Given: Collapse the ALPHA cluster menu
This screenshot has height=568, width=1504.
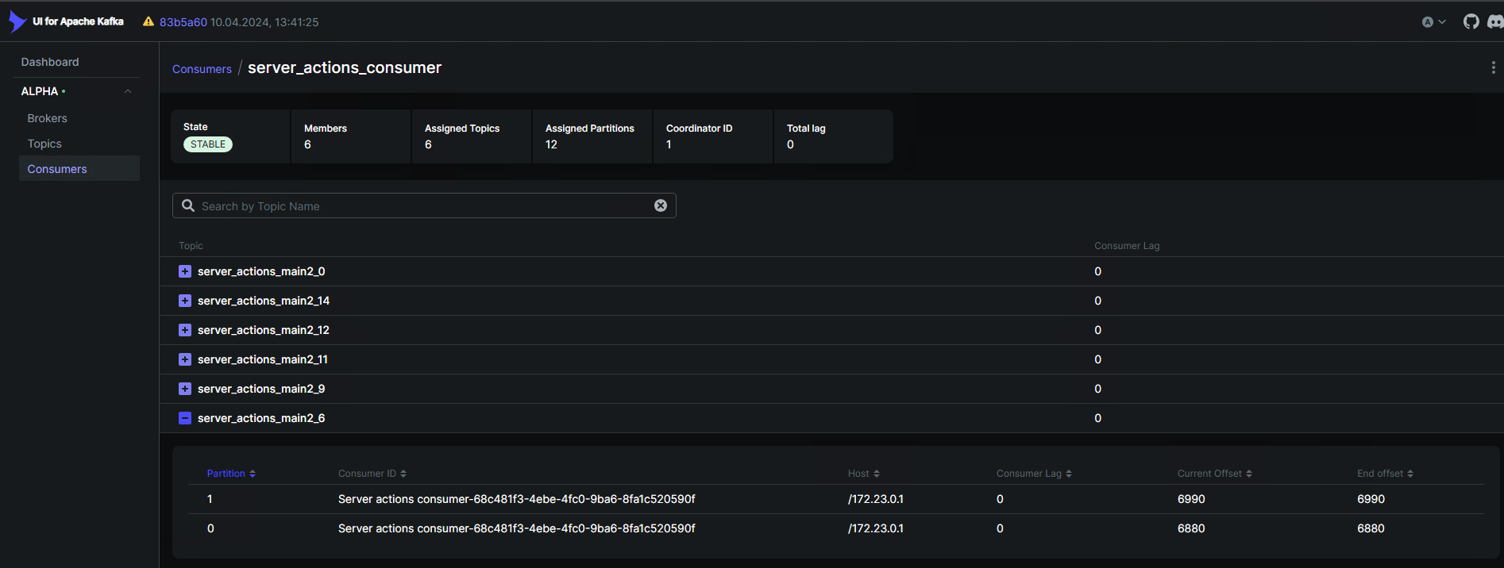Looking at the screenshot, I should pos(127,91).
